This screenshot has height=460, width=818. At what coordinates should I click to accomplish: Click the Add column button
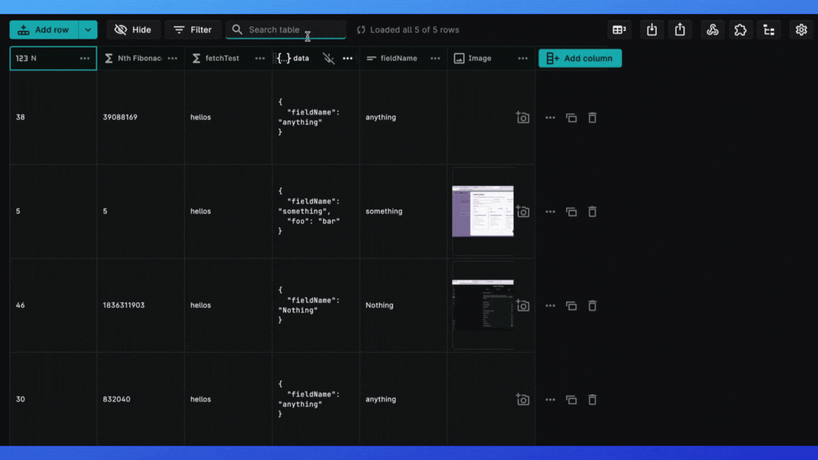coord(579,58)
